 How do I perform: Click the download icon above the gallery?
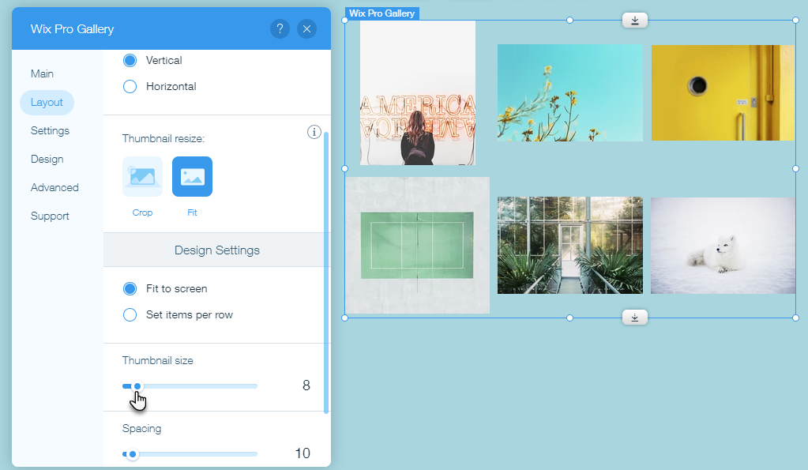[x=634, y=20]
